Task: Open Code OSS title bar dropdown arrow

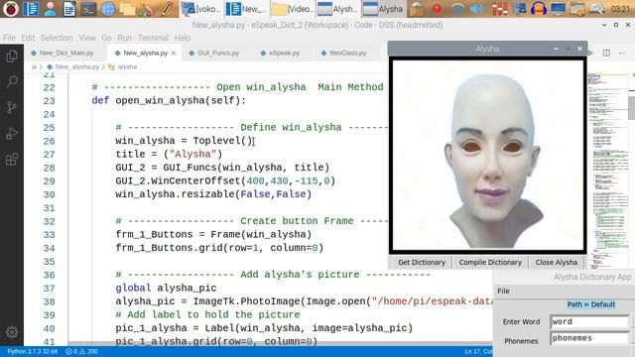Action: [604, 25]
